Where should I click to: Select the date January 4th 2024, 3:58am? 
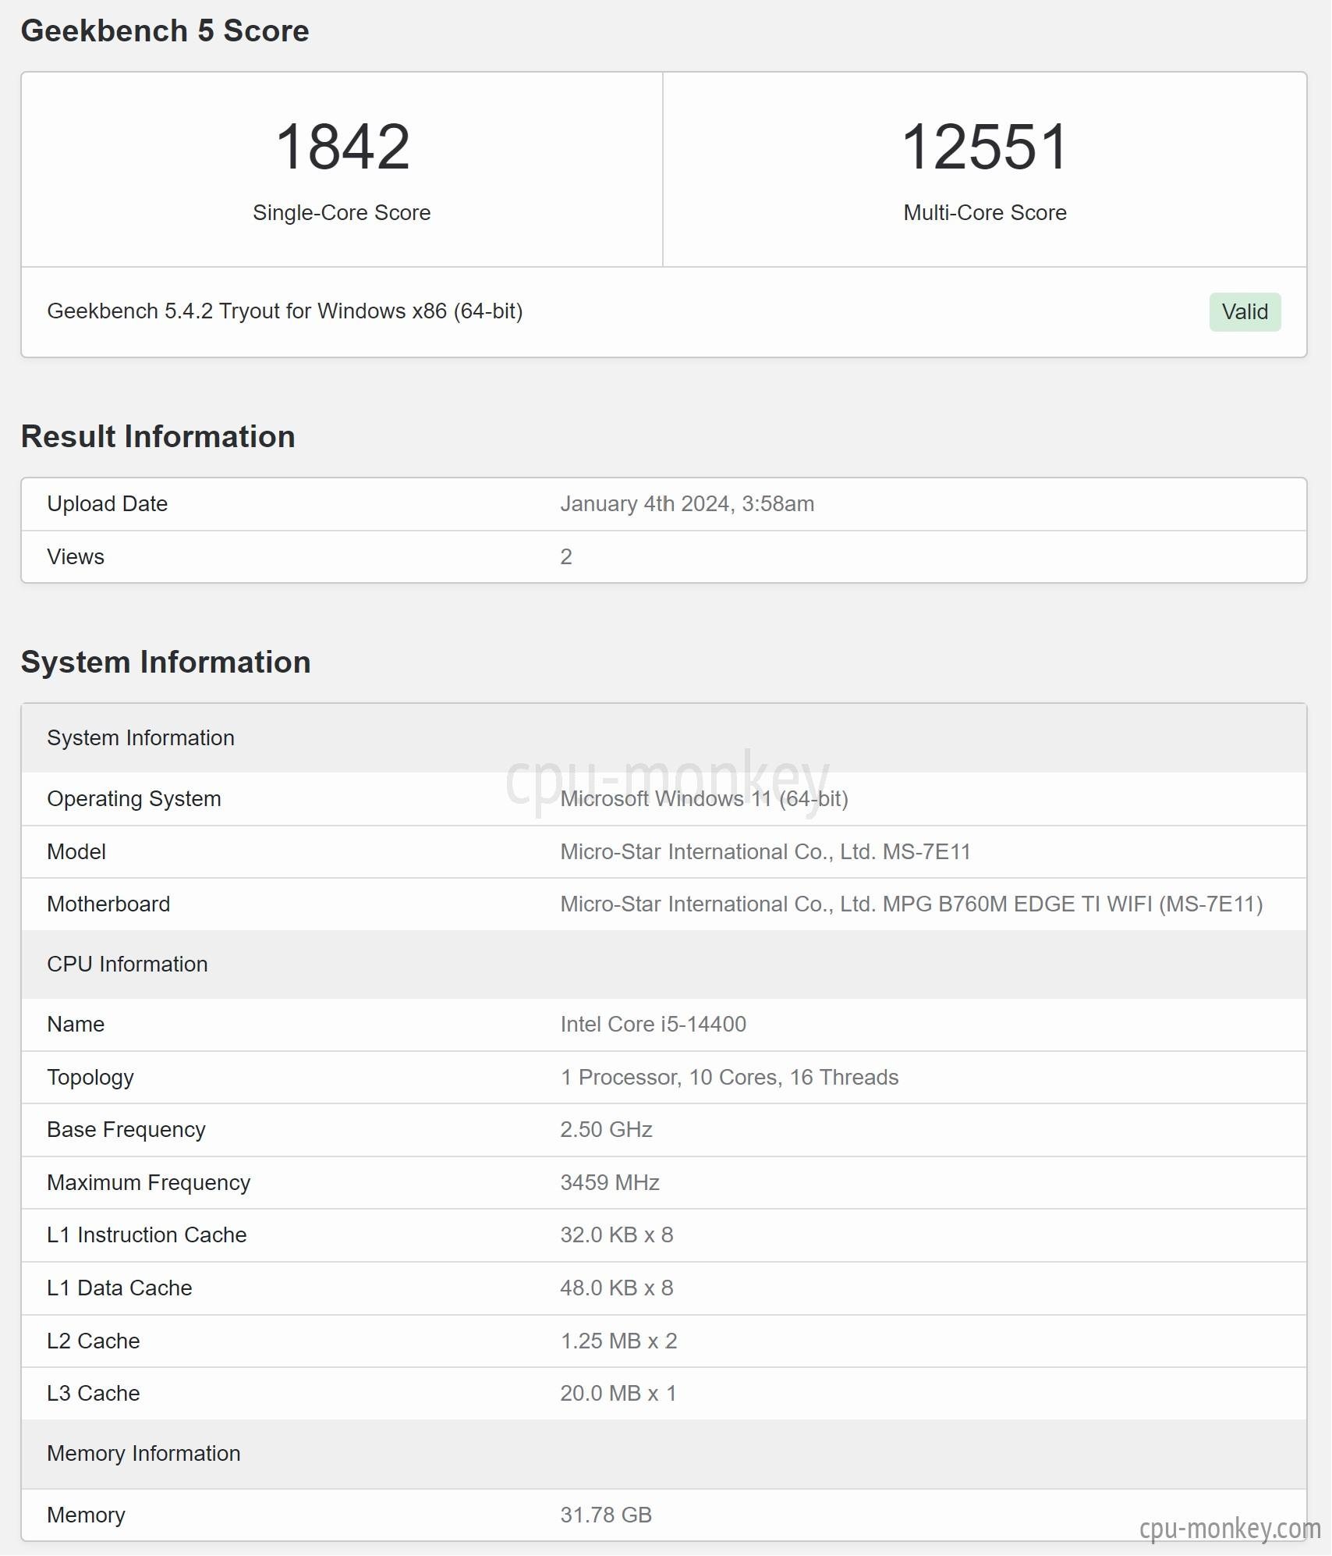click(687, 504)
